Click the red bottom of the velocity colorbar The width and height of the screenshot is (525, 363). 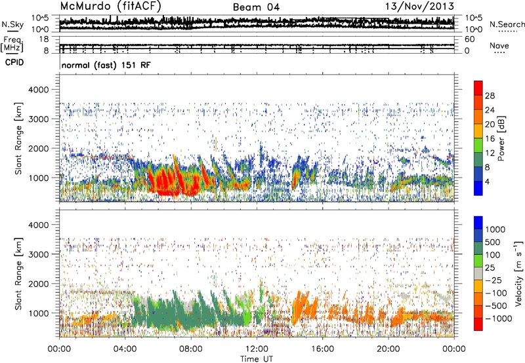tap(478, 324)
